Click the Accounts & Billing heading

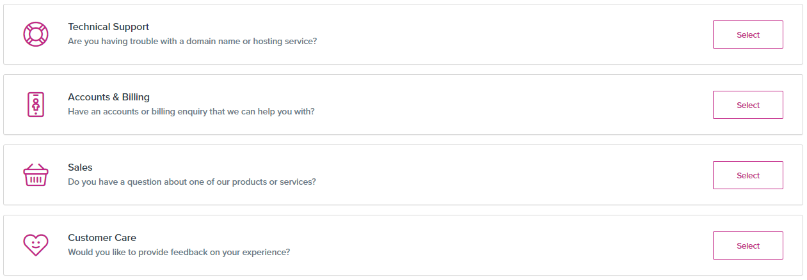109,97
